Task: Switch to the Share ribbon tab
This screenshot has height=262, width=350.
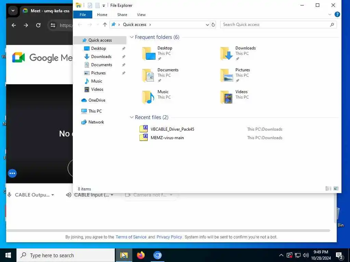Action: coord(122,15)
